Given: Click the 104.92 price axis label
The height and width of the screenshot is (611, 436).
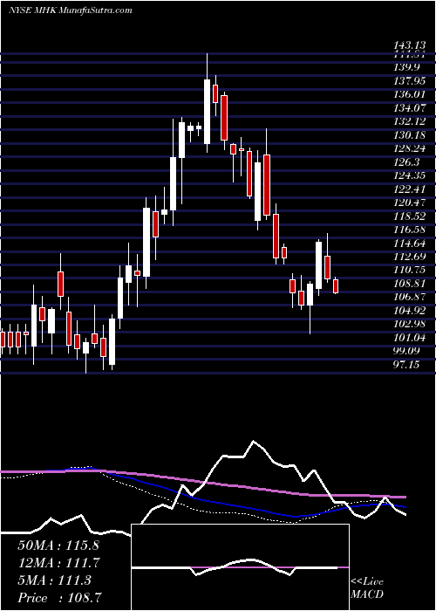Looking at the screenshot, I should click(411, 311).
